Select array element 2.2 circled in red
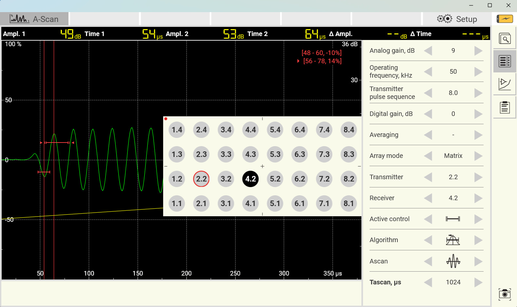 (x=201, y=179)
